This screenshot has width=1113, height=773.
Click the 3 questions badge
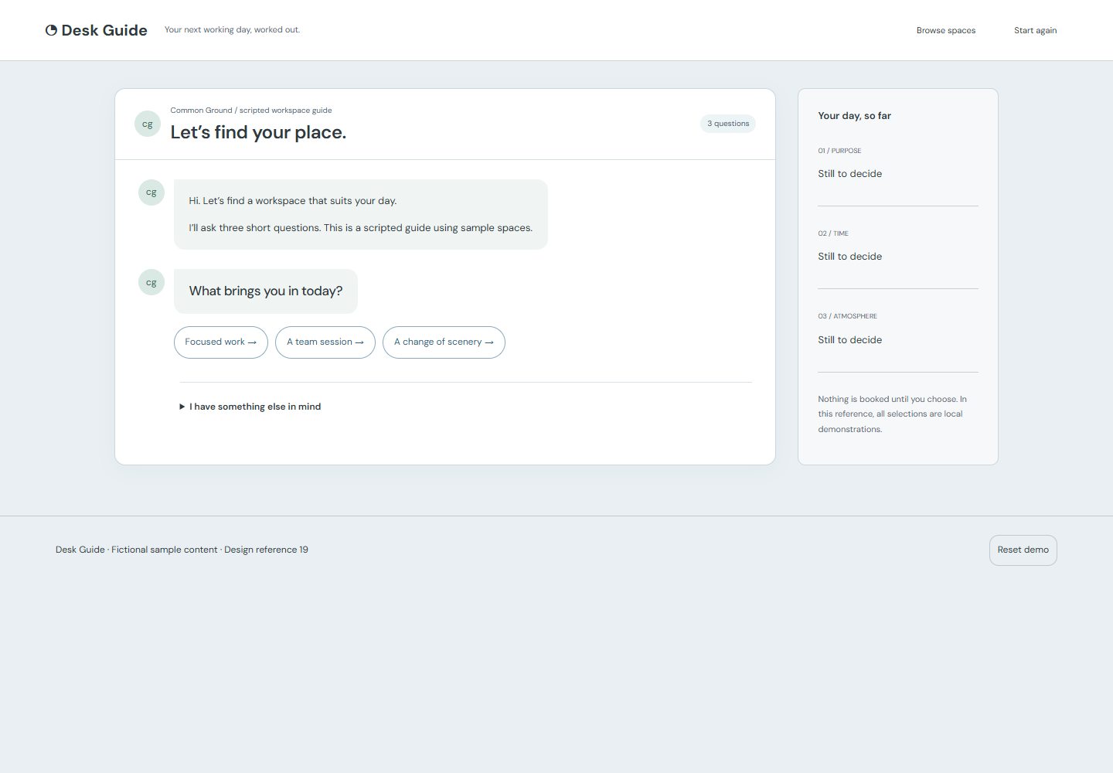(728, 124)
